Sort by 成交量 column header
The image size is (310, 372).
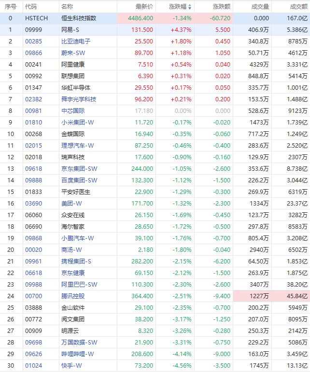[260, 7]
